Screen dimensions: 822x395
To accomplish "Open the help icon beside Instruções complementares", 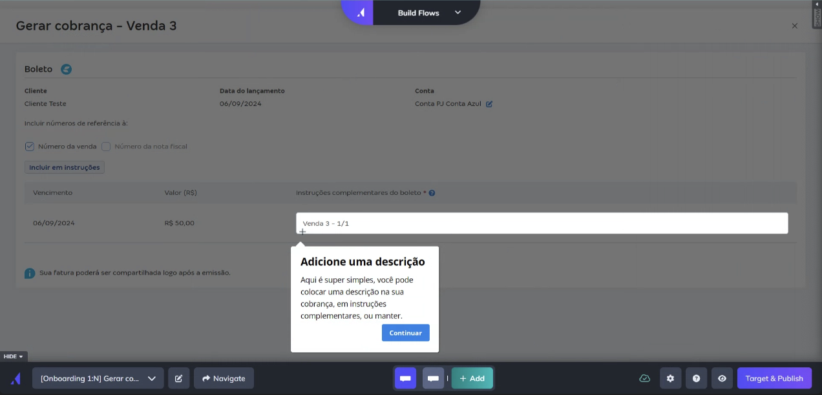I will pyautogui.click(x=432, y=193).
